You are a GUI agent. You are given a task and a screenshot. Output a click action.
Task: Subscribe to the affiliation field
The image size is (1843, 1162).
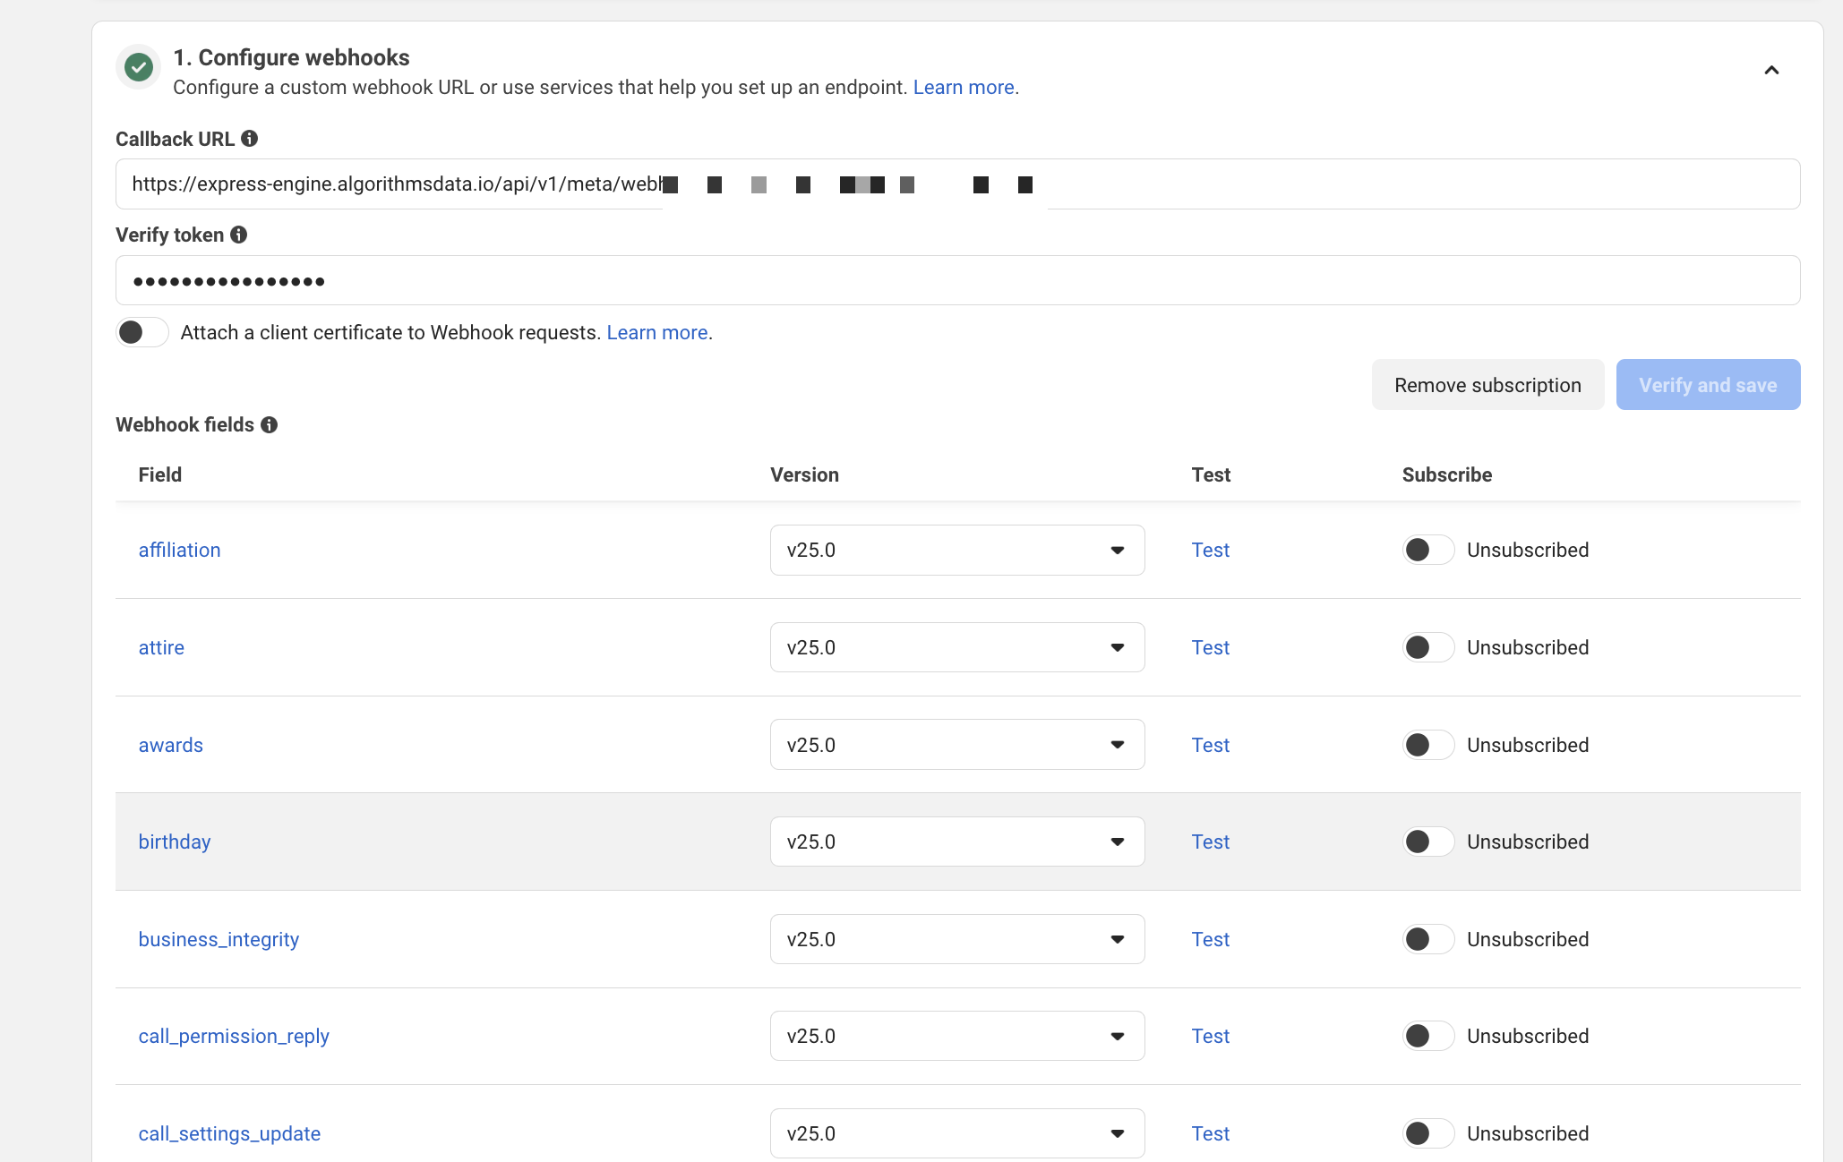pos(1428,550)
